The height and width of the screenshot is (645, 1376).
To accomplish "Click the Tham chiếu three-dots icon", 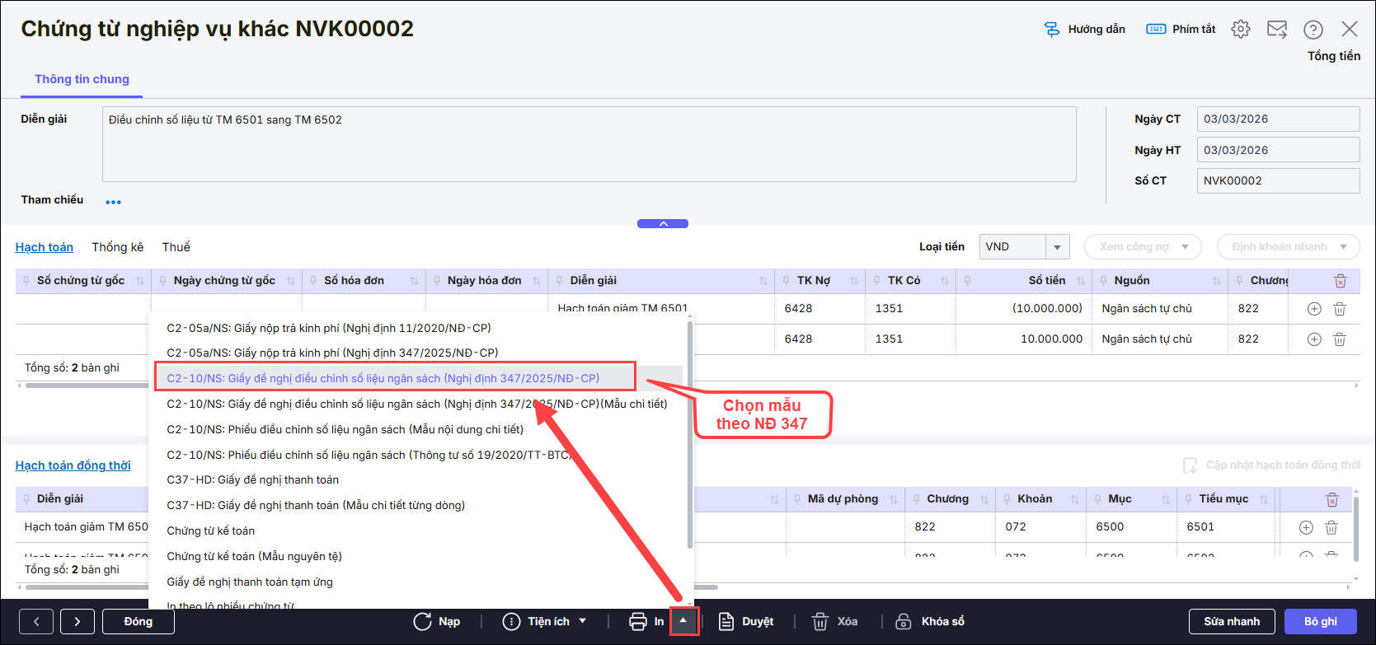I will tap(114, 202).
